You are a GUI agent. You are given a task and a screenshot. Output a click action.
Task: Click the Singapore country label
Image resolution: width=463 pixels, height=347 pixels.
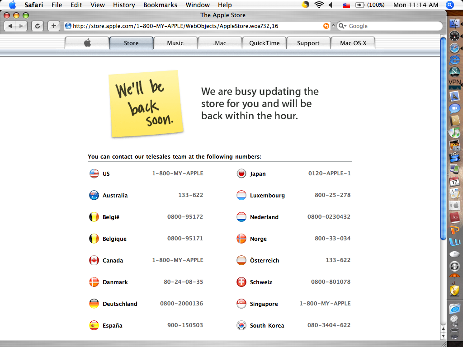tap(264, 304)
